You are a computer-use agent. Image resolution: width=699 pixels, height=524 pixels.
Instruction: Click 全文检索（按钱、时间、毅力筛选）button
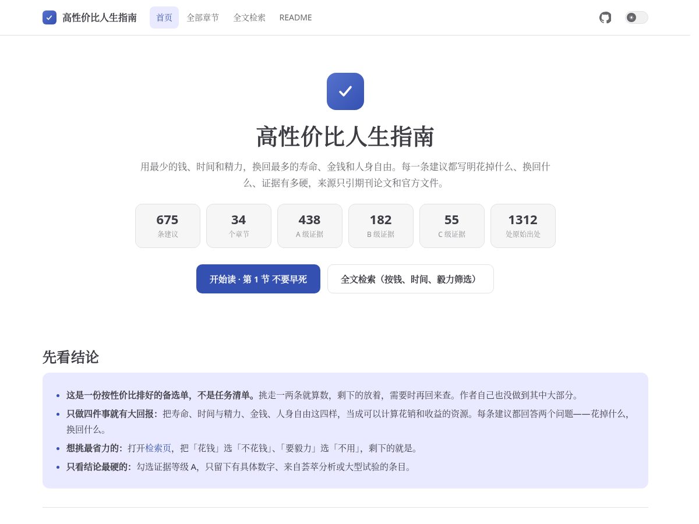coord(411,279)
